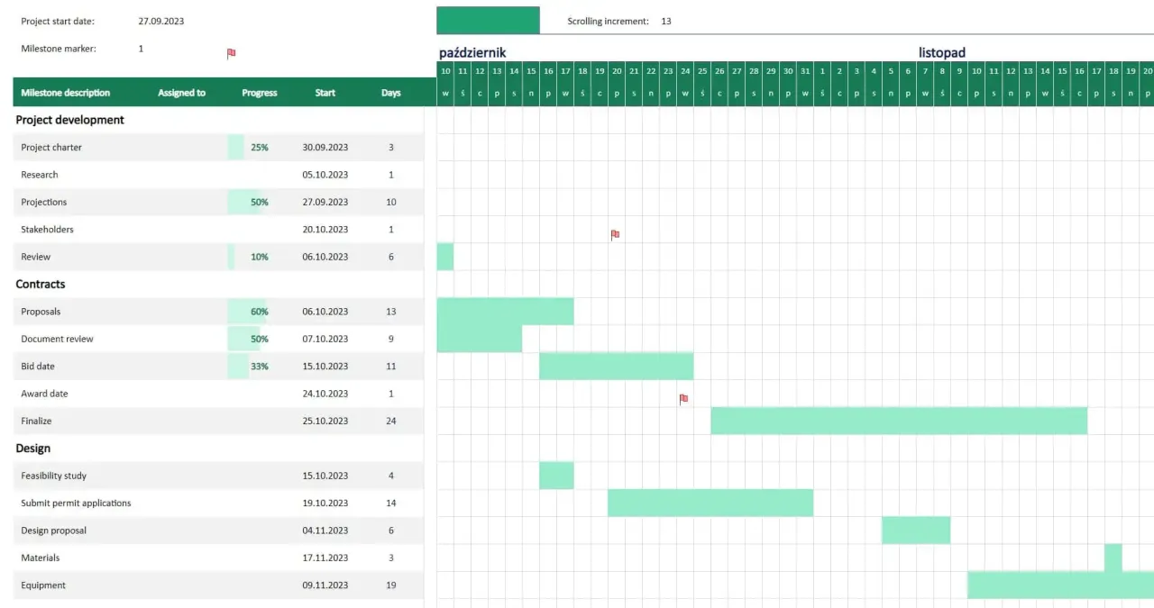Click the Project charter start date 30.09.2023
Screen dimensions: 1154x608
coord(325,148)
